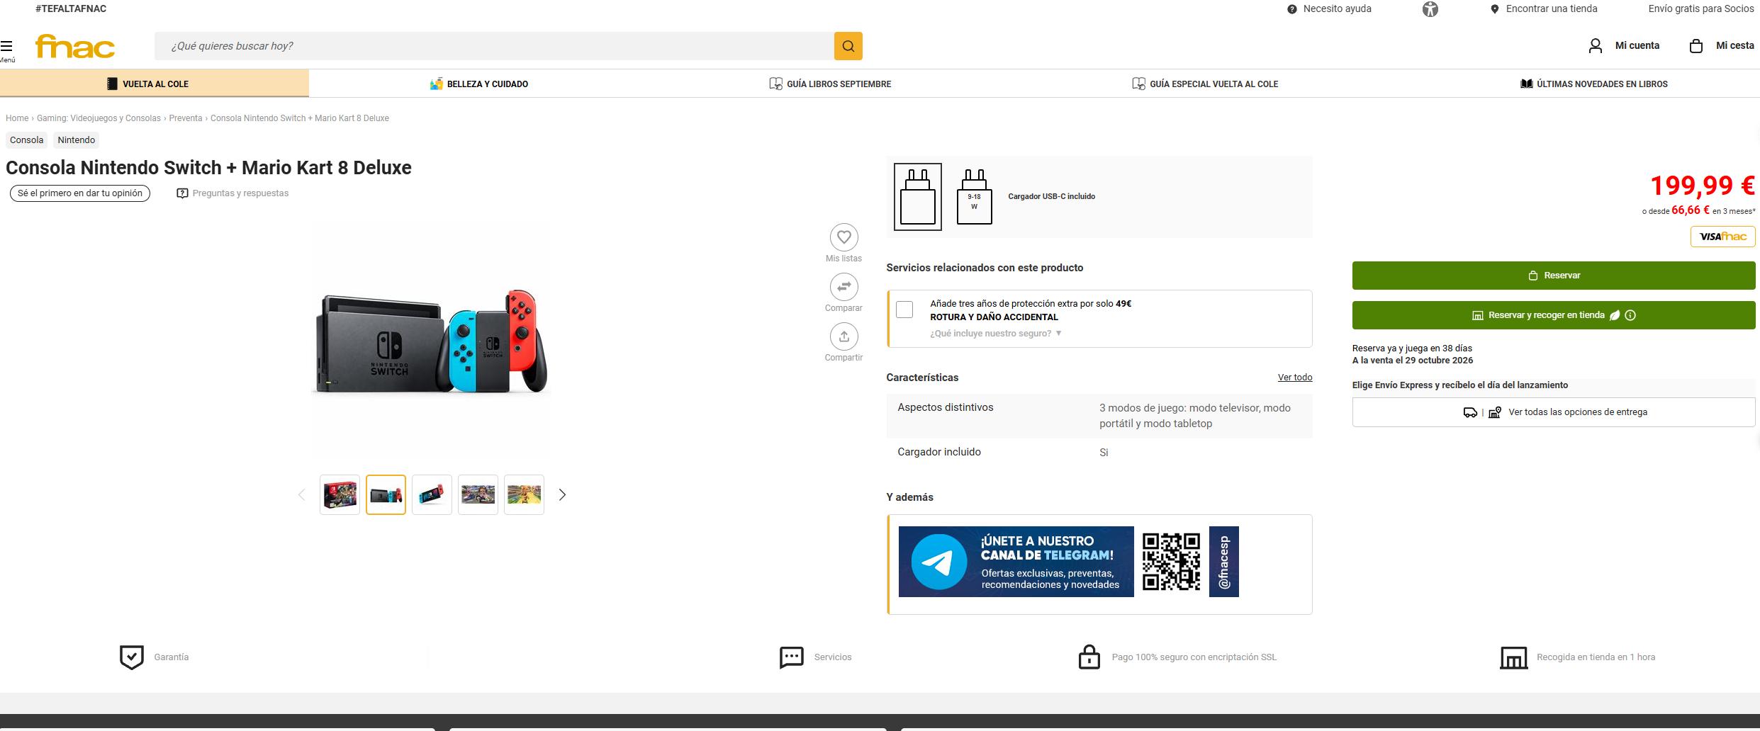Click the orange search magnifier button
The image size is (1760, 731).
click(x=848, y=46)
